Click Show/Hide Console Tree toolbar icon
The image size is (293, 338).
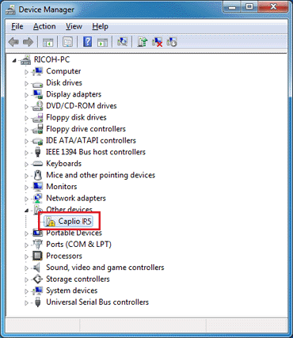48,42
